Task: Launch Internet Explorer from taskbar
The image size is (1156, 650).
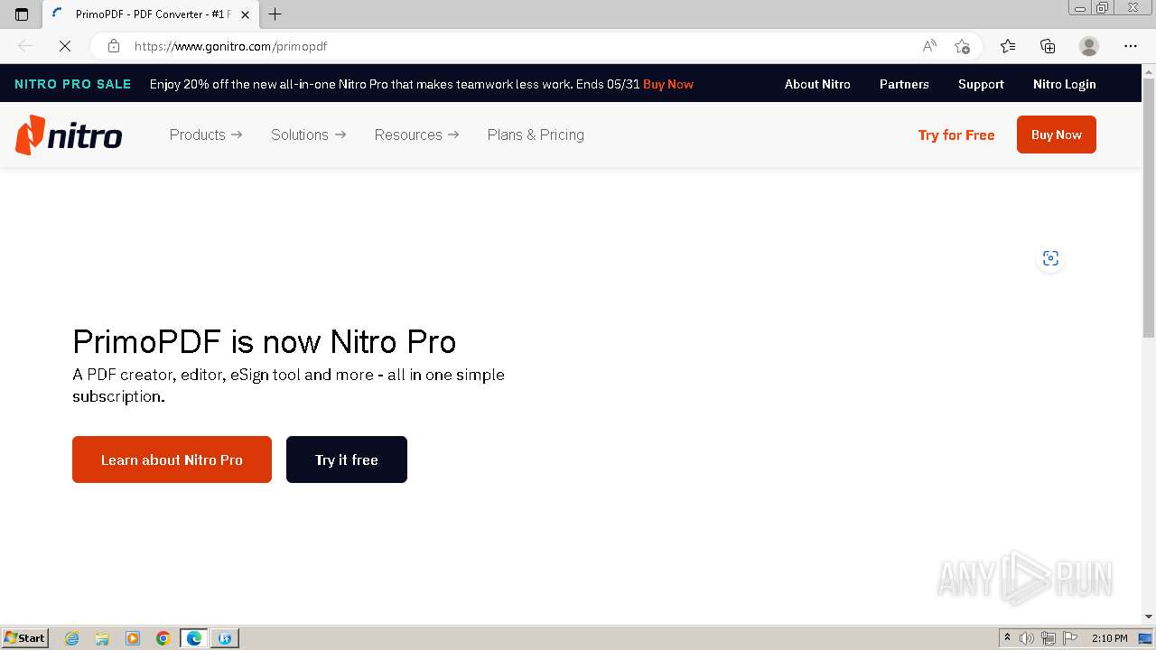Action: pyautogui.click(x=71, y=638)
